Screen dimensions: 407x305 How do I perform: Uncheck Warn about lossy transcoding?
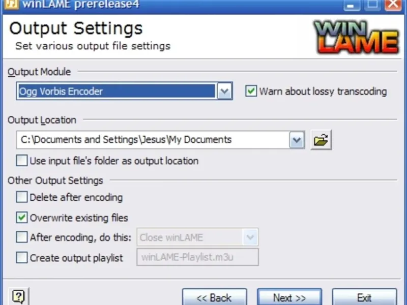click(251, 91)
